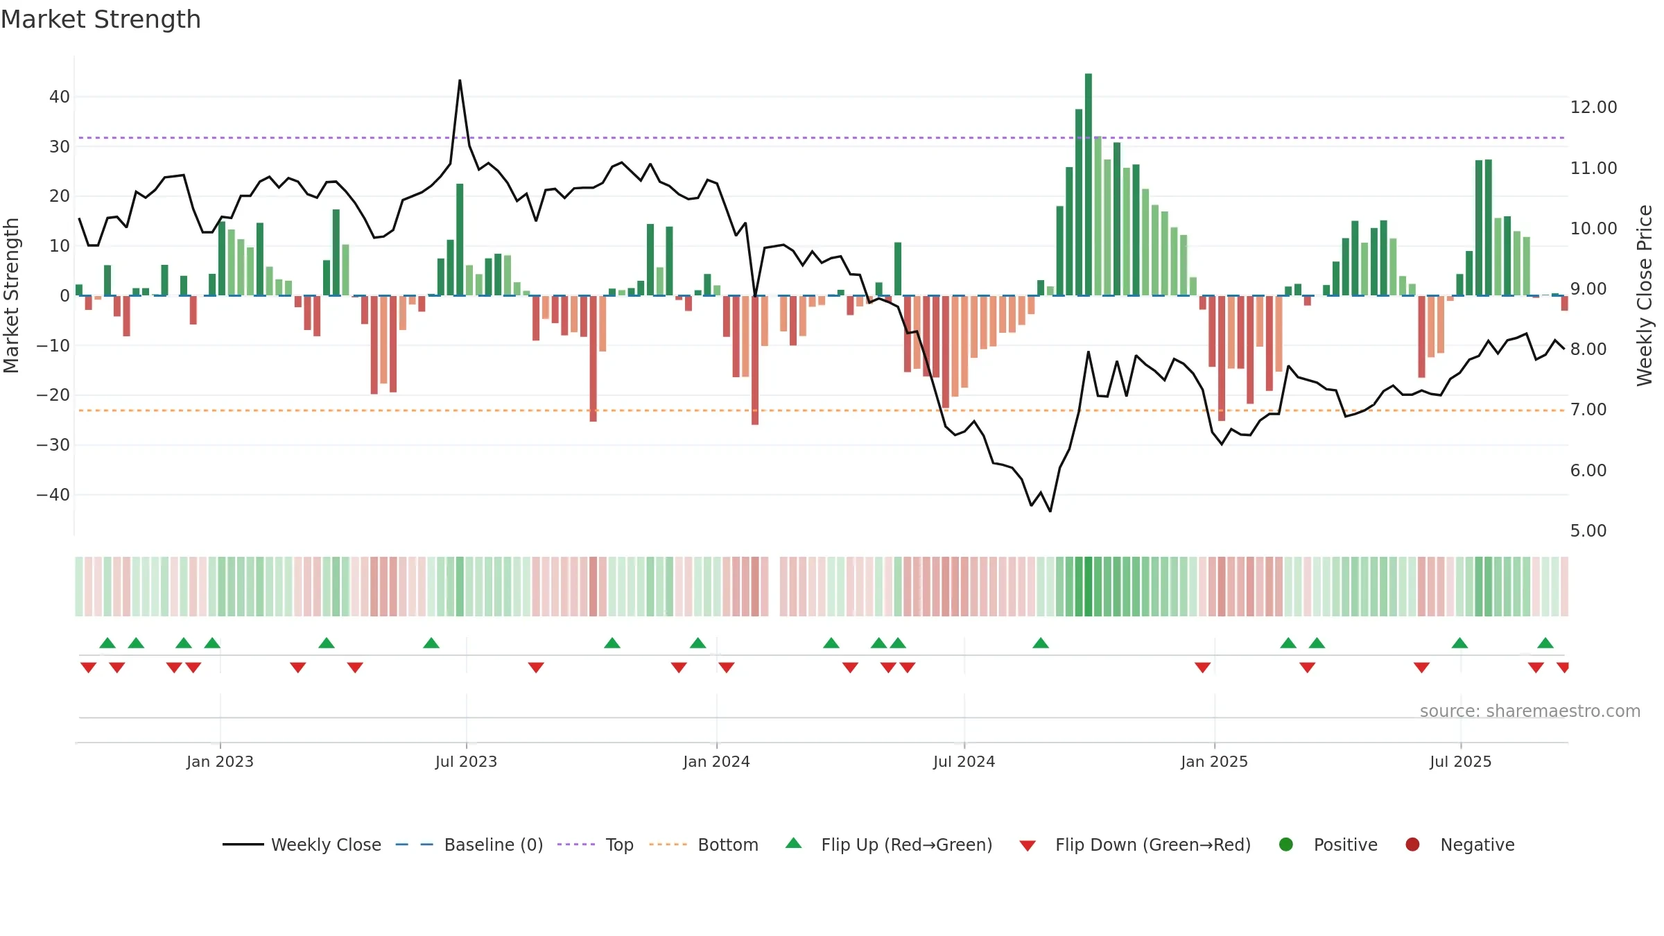Click the Market Strength chart title
Screen dimensions: 1664x936
(101, 19)
